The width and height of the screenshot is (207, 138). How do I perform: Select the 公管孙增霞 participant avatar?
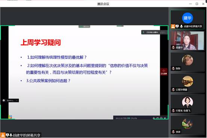click(x=188, y=81)
